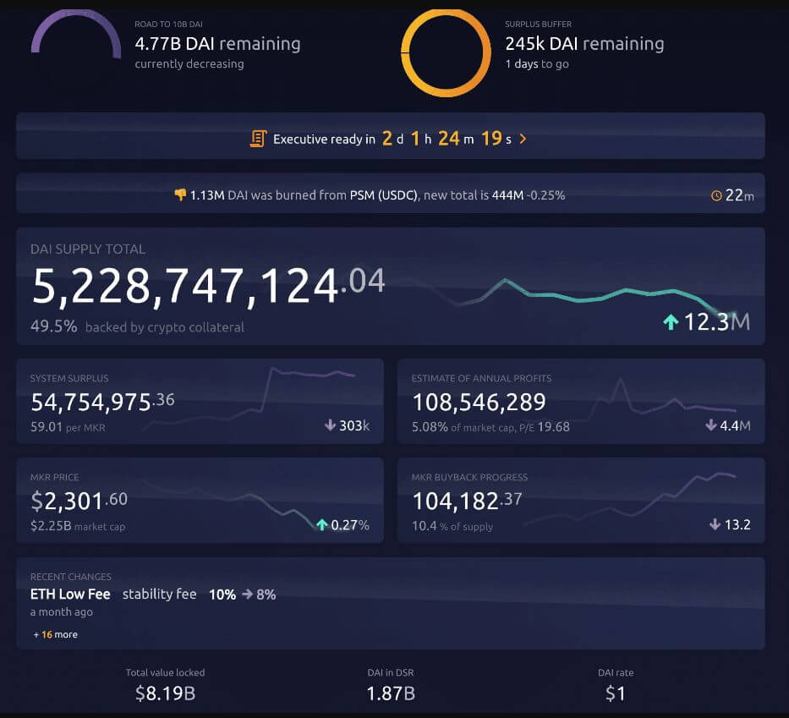The width and height of the screenshot is (789, 718).
Task: Click the 'PSM (USDC)' burn notice text
Action: click(383, 195)
